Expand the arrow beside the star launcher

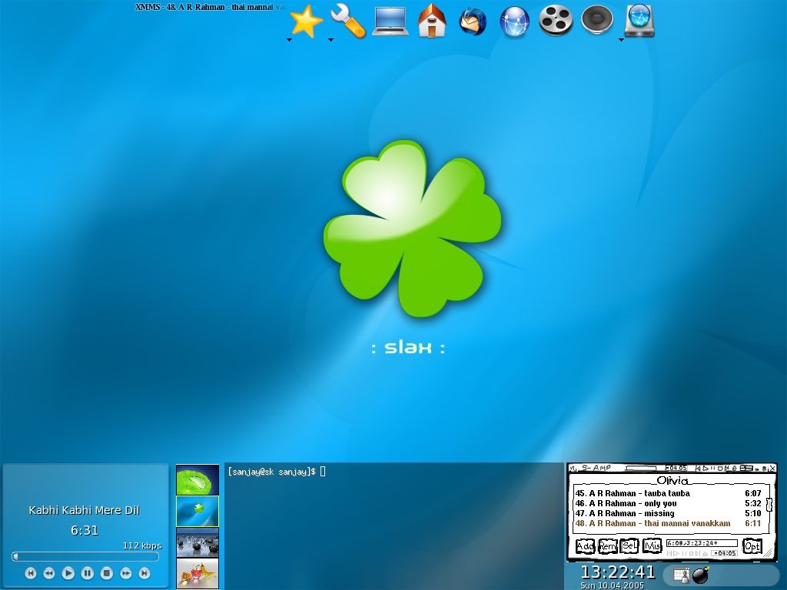[289, 40]
